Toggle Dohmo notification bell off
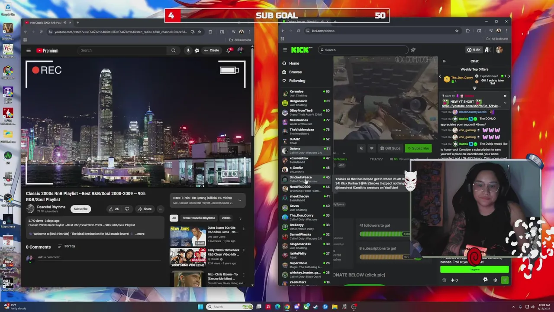 (x=361, y=148)
